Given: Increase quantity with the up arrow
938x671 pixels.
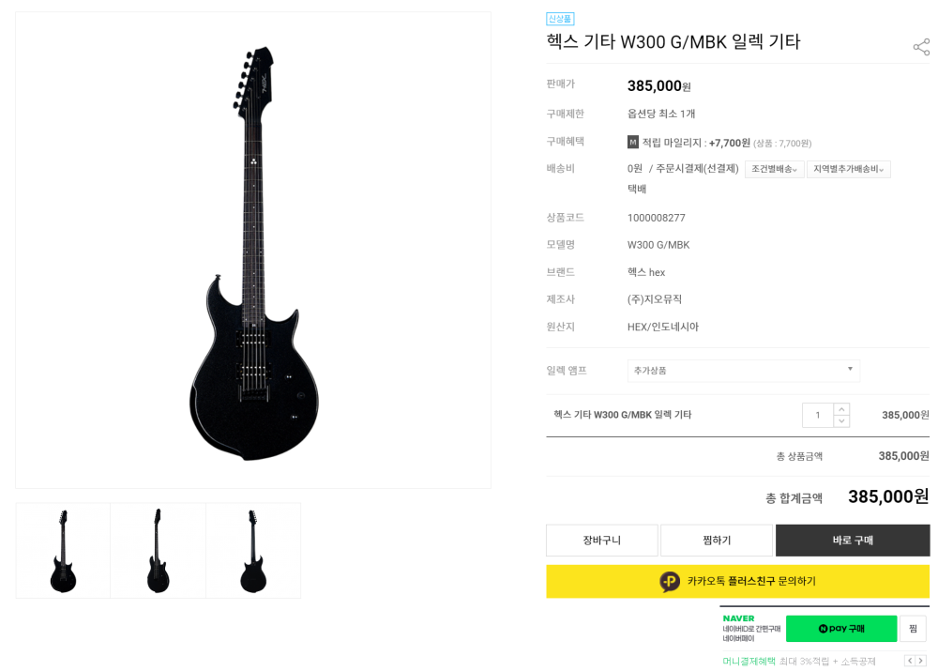Looking at the screenshot, I should point(841,409).
